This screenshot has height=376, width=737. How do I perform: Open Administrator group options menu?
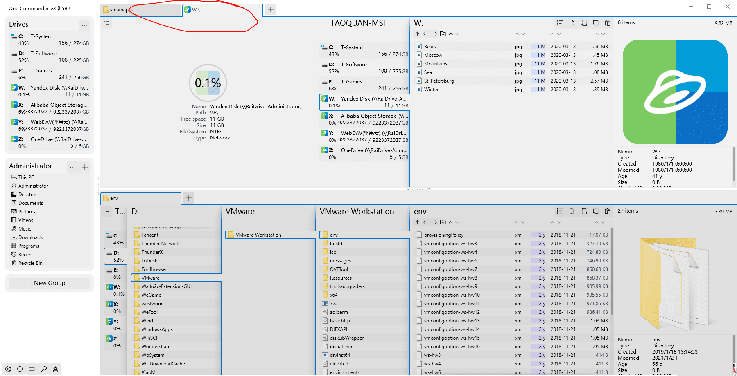[x=73, y=167]
